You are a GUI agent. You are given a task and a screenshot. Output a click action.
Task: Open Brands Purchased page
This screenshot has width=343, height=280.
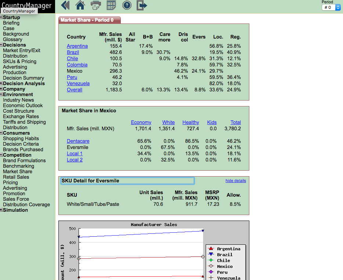(x=23, y=149)
